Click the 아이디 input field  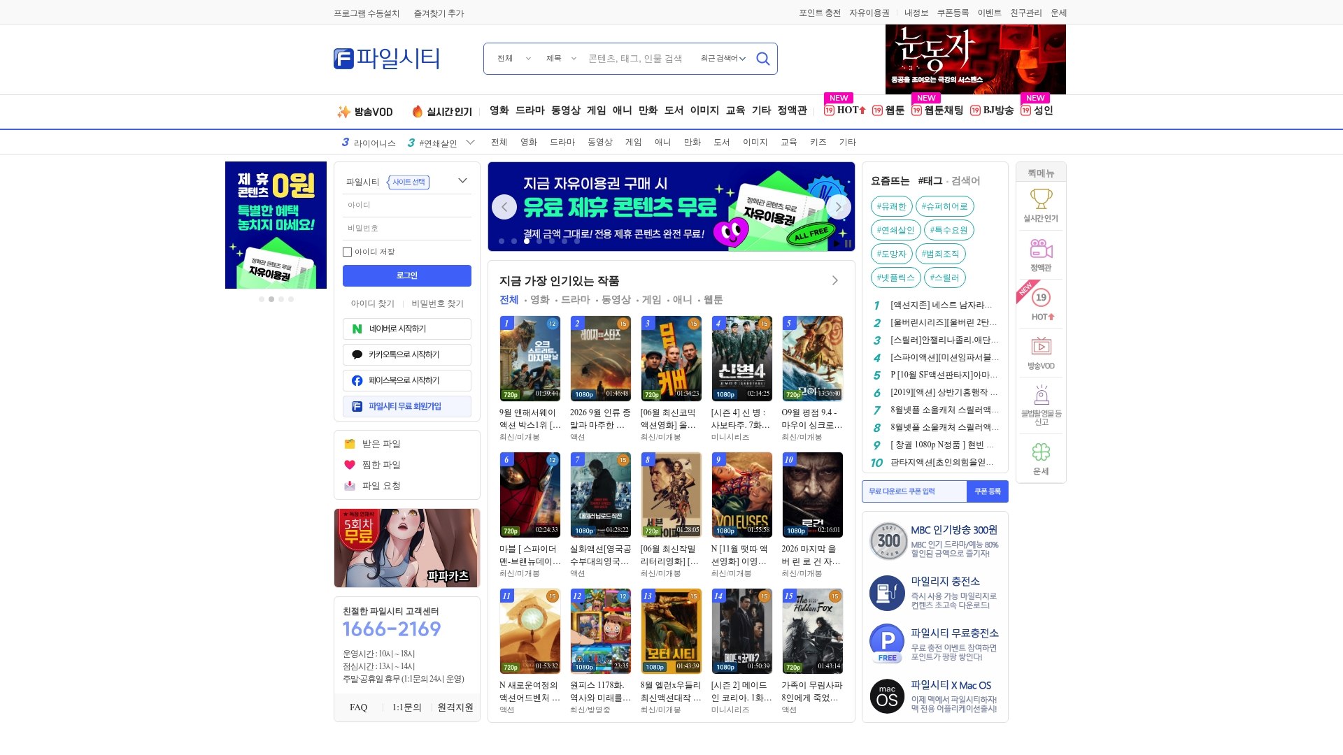click(407, 206)
